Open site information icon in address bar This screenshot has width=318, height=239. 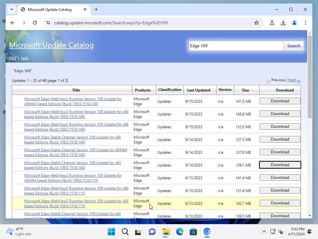coord(48,23)
